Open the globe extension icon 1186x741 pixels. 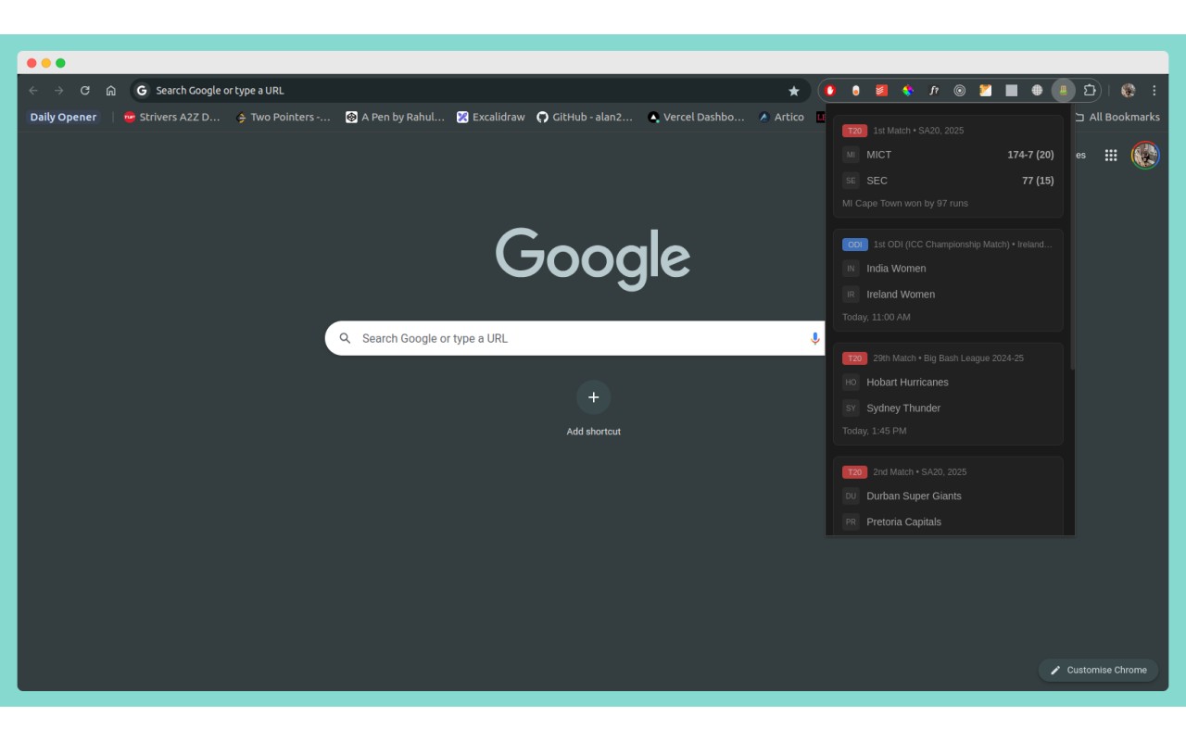pyautogui.click(x=1037, y=90)
